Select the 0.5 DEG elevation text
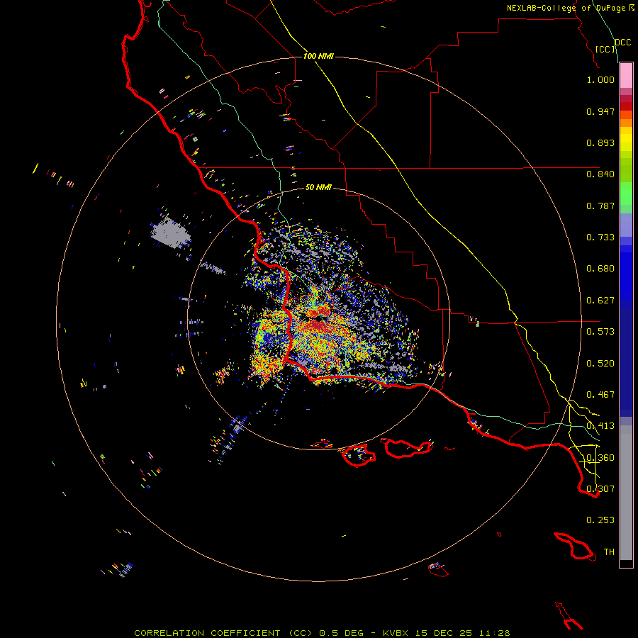Image resolution: width=638 pixels, height=638 pixels. coord(341,633)
